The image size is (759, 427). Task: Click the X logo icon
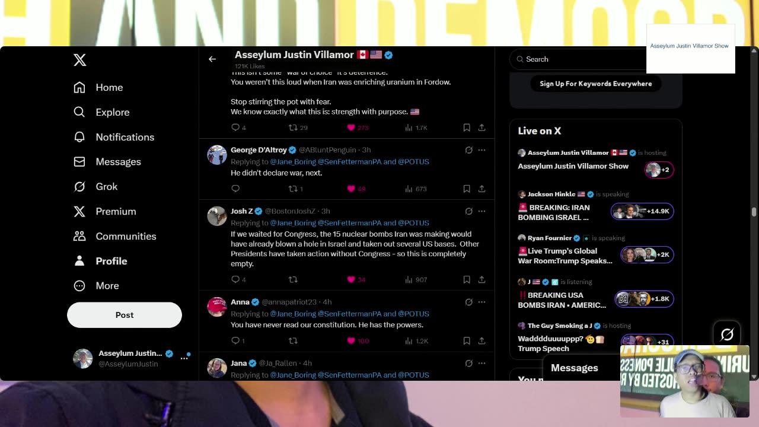pyautogui.click(x=79, y=59)
